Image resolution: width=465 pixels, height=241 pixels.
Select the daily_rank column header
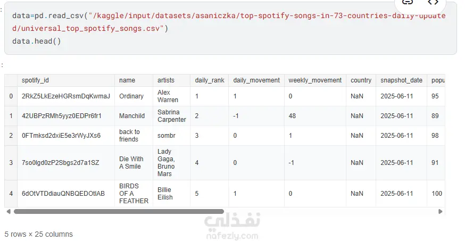[x=210, y=80]
